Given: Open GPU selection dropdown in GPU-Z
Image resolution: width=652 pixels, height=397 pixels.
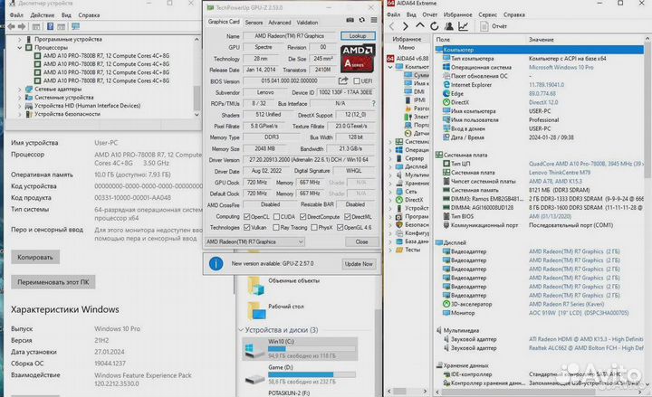Looking at the screenshot, I should click(x=254, y=241).
